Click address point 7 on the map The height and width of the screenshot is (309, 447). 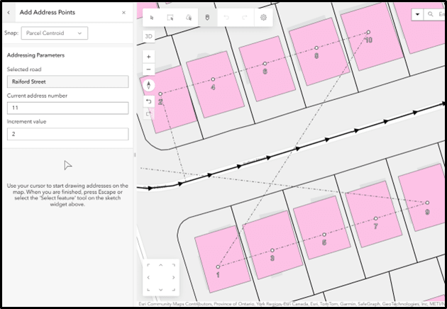coord(376,218)
